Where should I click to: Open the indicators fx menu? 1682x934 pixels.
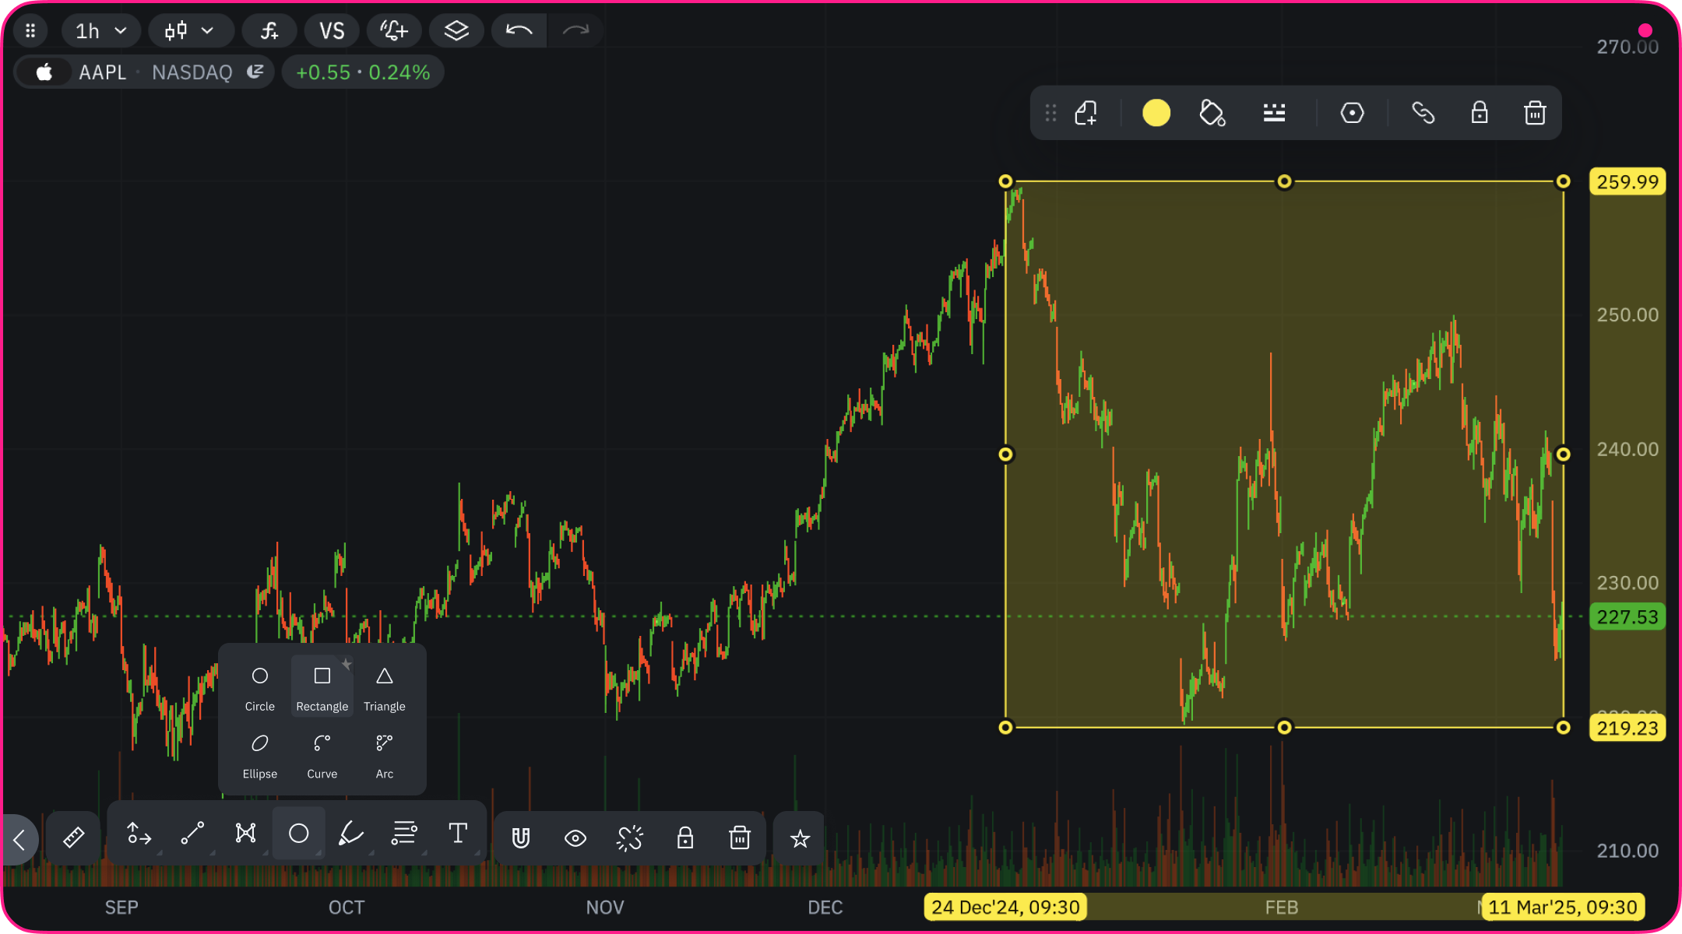point(269,31)
